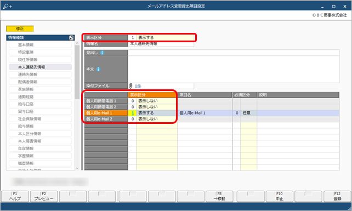Click the 項目名 cell showing 個人用e-Mail１

pos(205,113)
